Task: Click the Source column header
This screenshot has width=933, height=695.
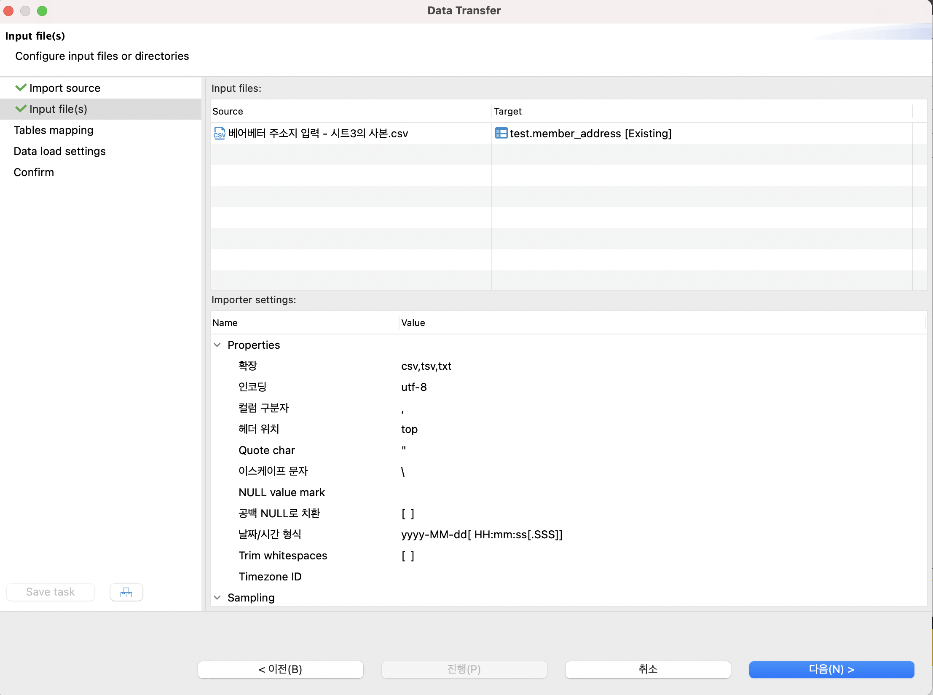Action: (228, 111)
